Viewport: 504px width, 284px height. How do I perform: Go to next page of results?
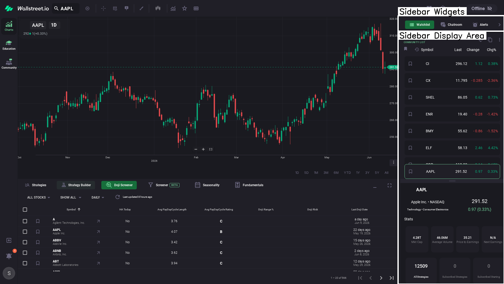381,278
